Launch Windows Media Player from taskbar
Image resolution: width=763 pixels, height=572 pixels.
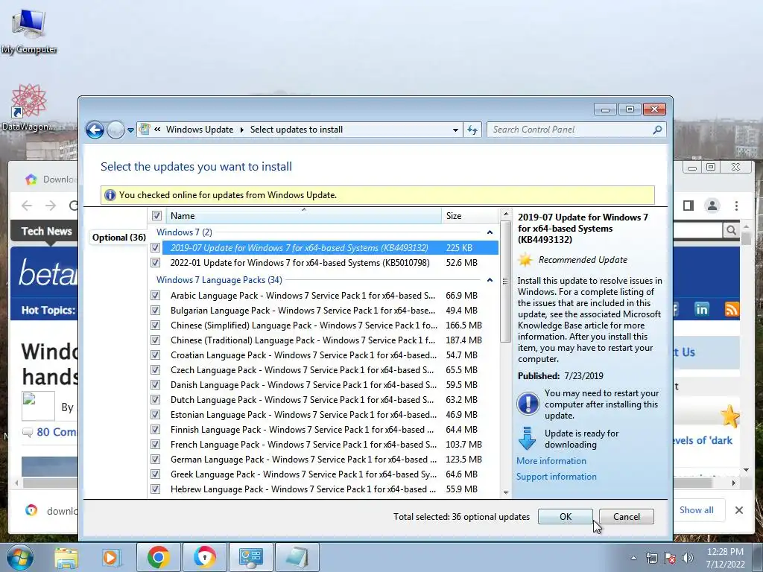111,557
